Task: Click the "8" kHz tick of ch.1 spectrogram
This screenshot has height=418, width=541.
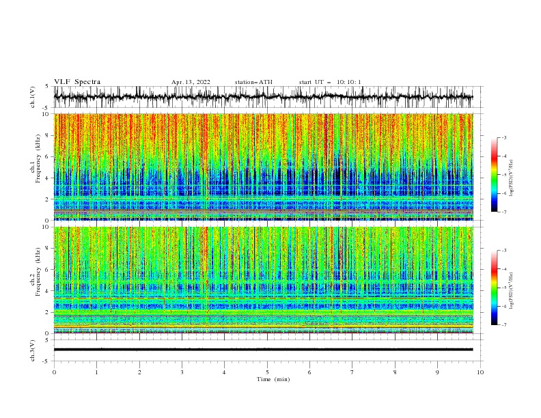Action: point(48,135)
